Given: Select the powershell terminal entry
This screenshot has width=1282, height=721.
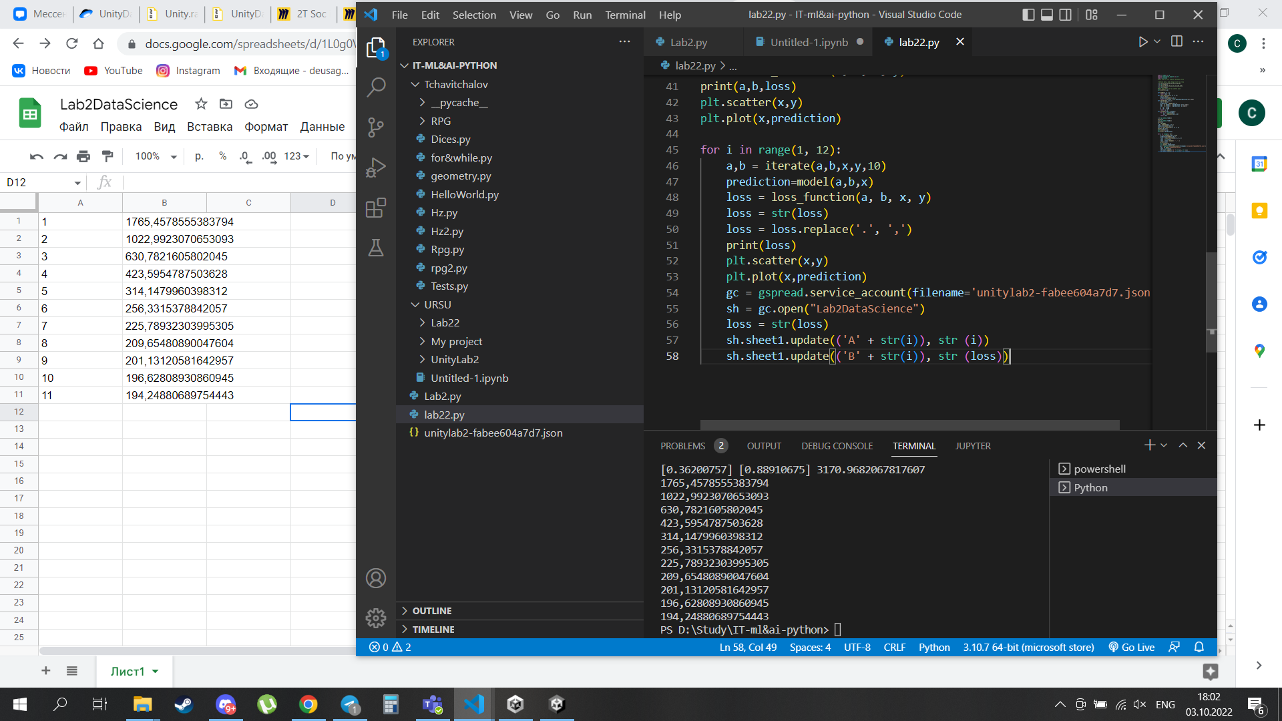Looking at the screenshot, I should click(x=1099, y=469).
